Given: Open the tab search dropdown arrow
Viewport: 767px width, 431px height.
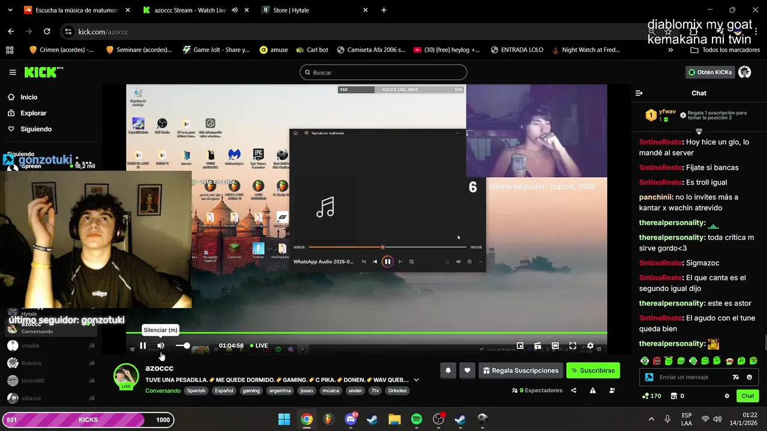Looking at the screenshot, I should (10, 10).
